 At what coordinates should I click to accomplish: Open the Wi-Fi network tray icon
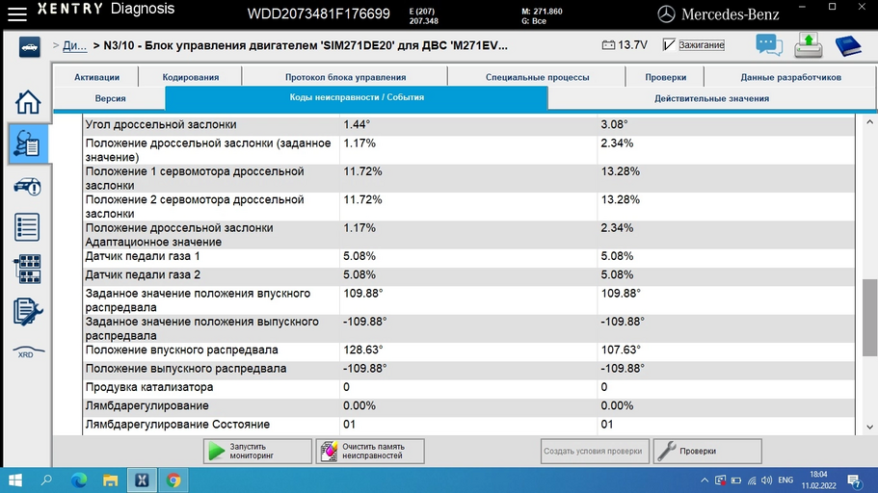(x=752, y=480)
